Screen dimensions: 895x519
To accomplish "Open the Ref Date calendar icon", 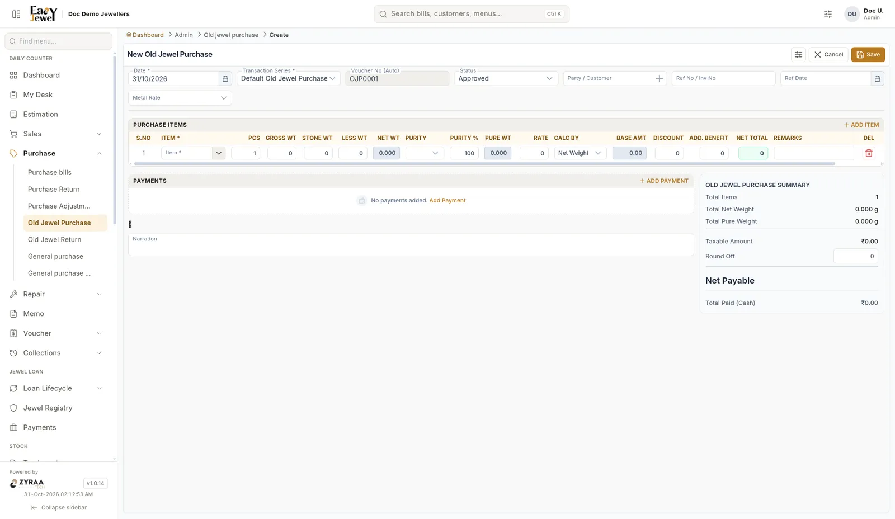I will [877, 79].
